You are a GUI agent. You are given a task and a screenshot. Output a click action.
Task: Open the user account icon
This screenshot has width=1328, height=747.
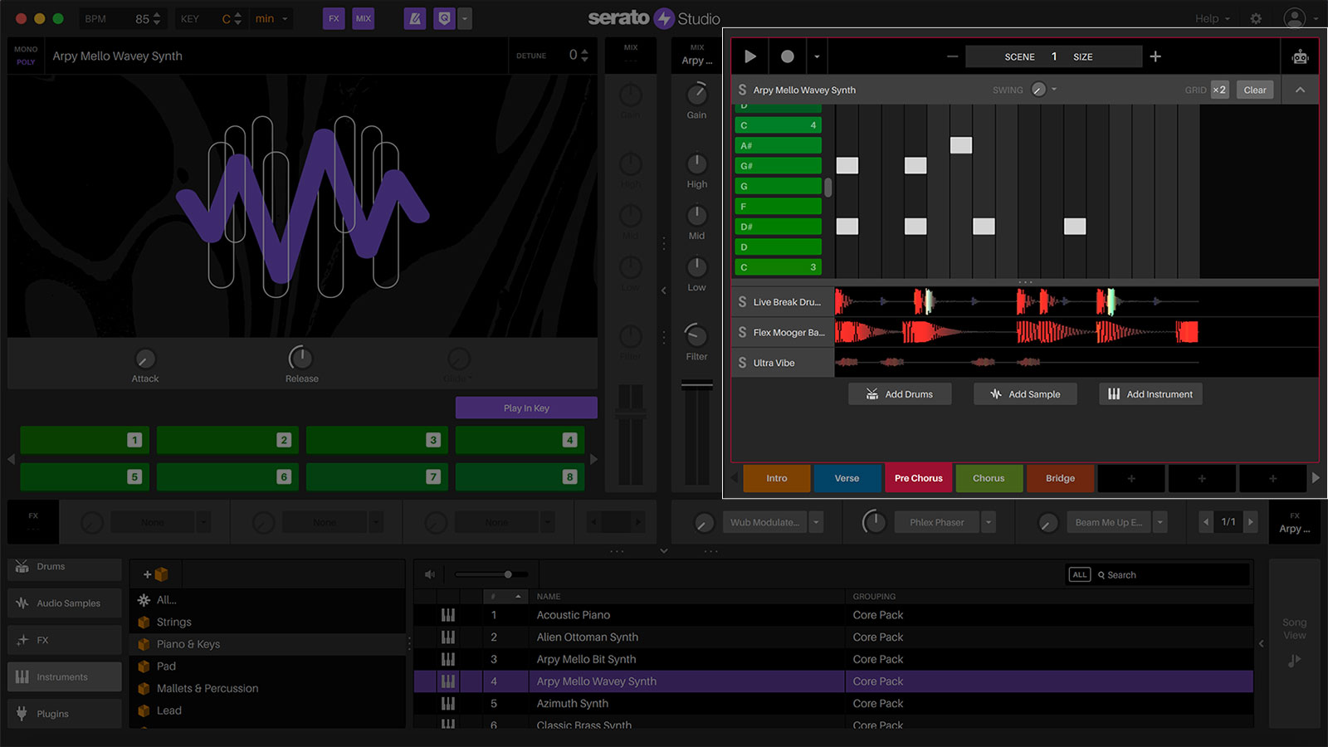point(1294,18)
